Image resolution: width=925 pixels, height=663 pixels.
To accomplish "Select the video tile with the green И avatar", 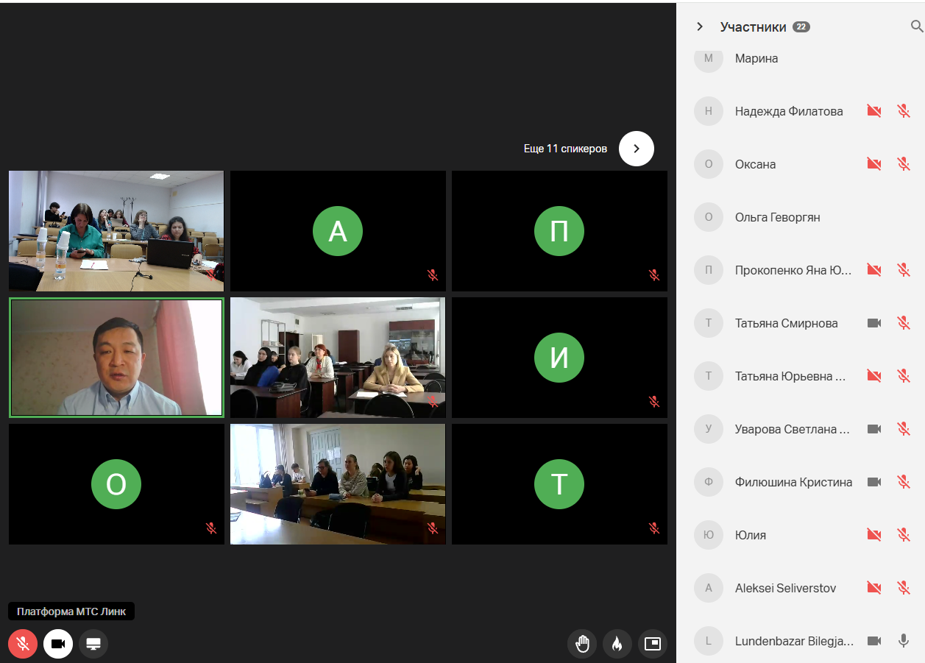I will (559, 358).
